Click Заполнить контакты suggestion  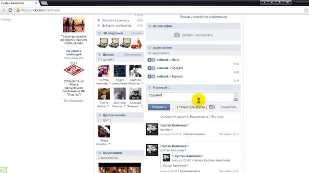tap(116, 20)
